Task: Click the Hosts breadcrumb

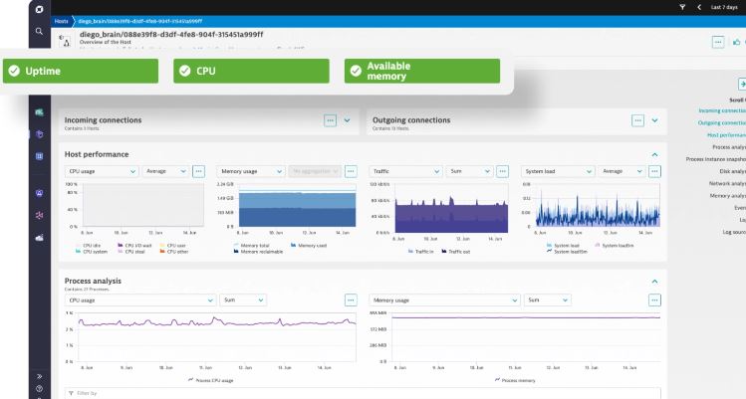Action: (x=62, y=21)
